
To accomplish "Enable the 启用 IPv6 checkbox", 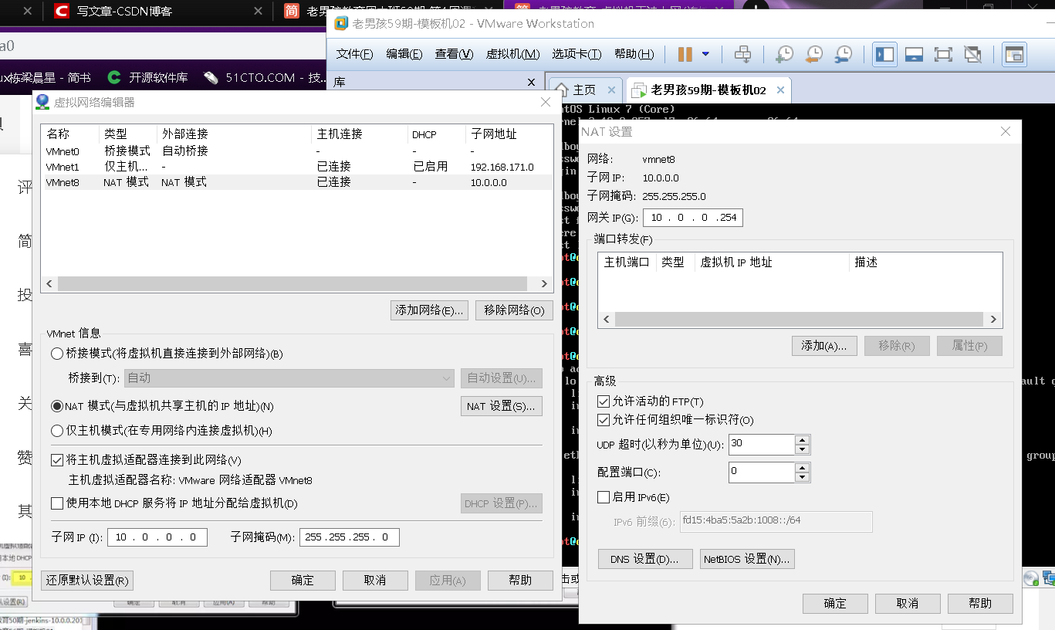I will [x=604, y=497].
